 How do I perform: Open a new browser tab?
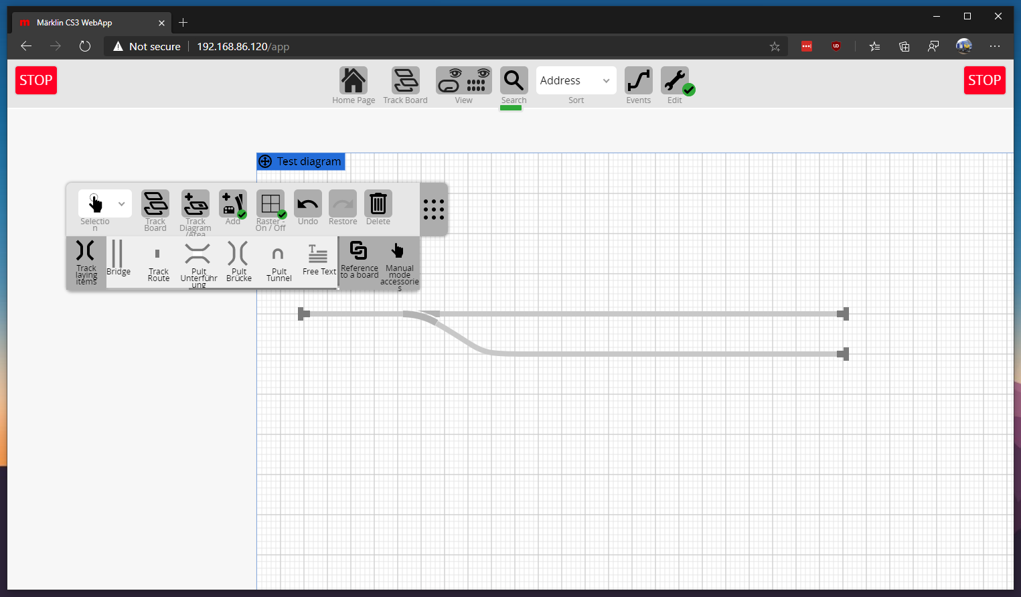pos(183,23)
